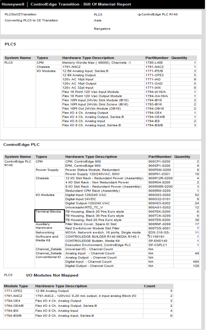206x330 pixels.
Task: Click the '120v AC 16pt Input' description
Action: point(78,79)
